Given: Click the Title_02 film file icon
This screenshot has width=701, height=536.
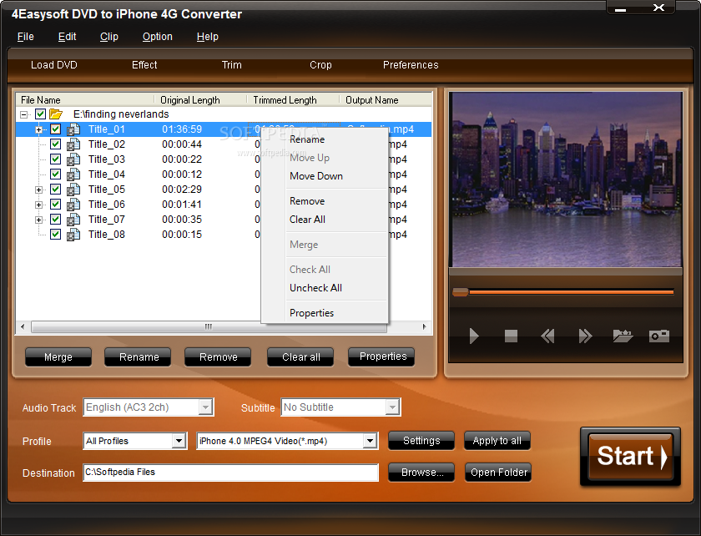Looking at the screenshot, I should pyautogui.click(x=73, y=144).
